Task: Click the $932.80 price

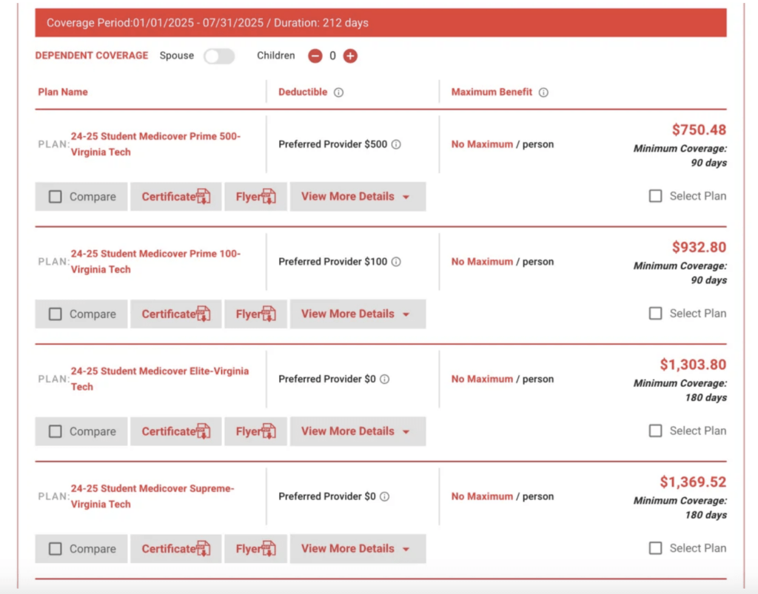Action: coord(699,247)
